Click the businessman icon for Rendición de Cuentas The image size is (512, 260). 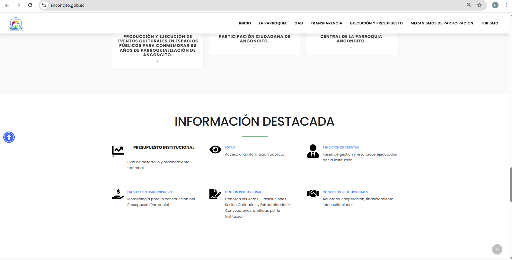(313, 151)
